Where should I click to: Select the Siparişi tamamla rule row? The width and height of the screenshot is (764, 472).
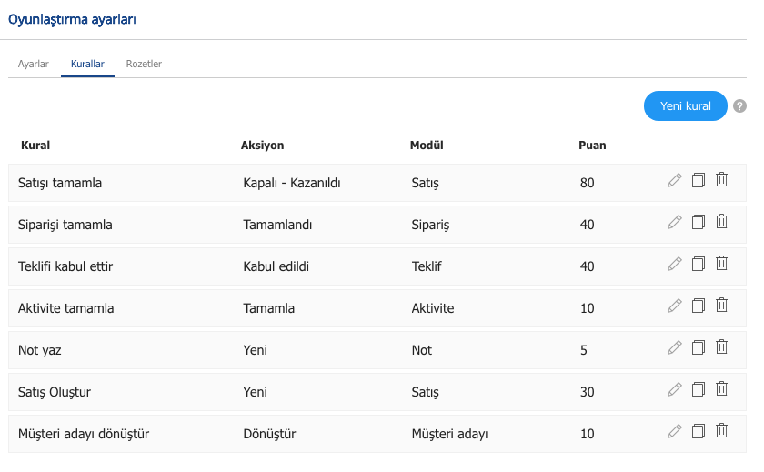pyautogui.click(x=377, y=225)
